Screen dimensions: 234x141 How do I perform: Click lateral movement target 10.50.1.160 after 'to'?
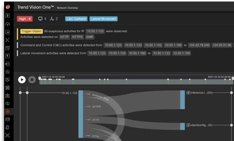(181, 53)
